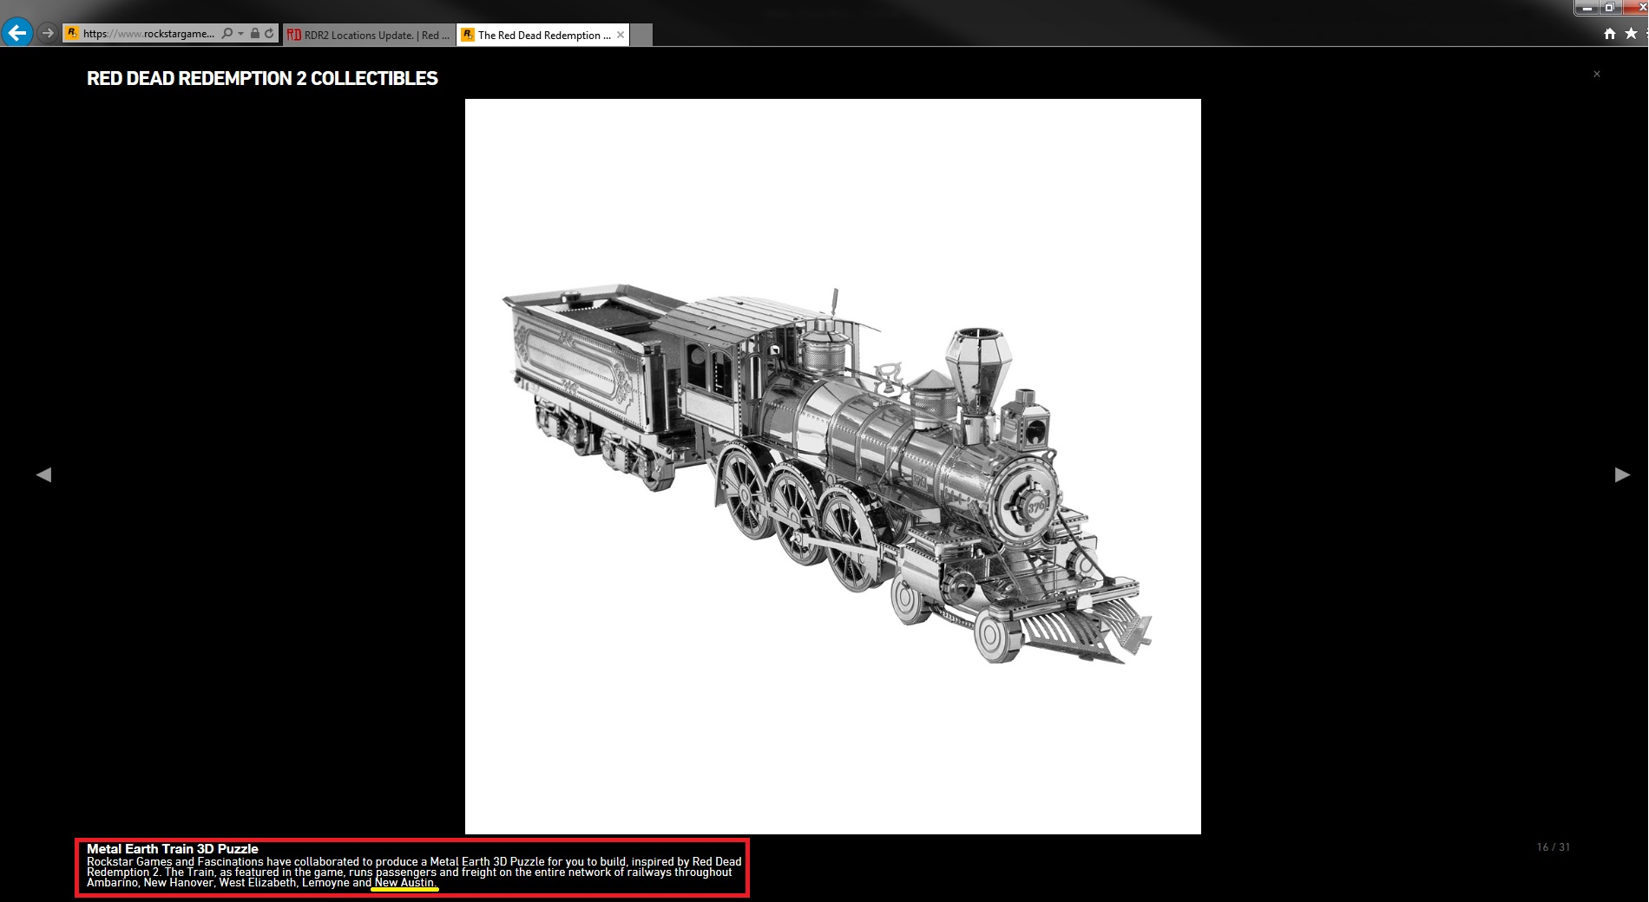The width and height of the screenshot is (1649, 902).
Task: Select The Red Dead Redemption tab
Action: coord(538,35)
